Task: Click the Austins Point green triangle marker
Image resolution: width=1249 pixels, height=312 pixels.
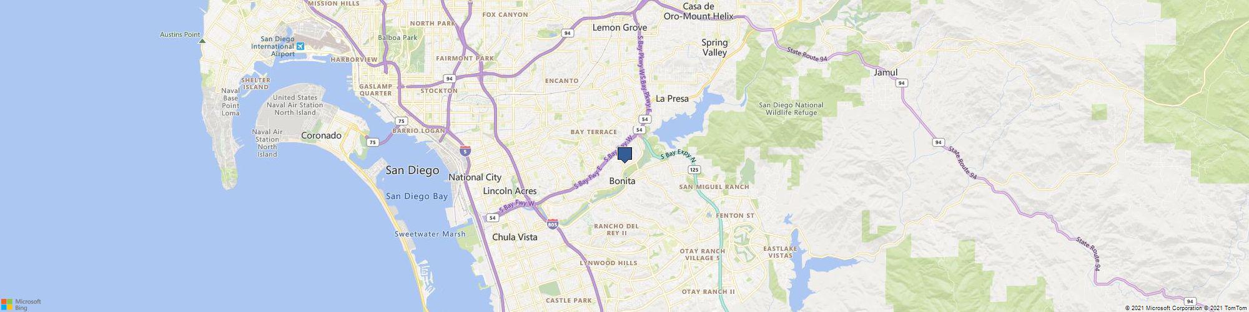Action: click(202, 41)
